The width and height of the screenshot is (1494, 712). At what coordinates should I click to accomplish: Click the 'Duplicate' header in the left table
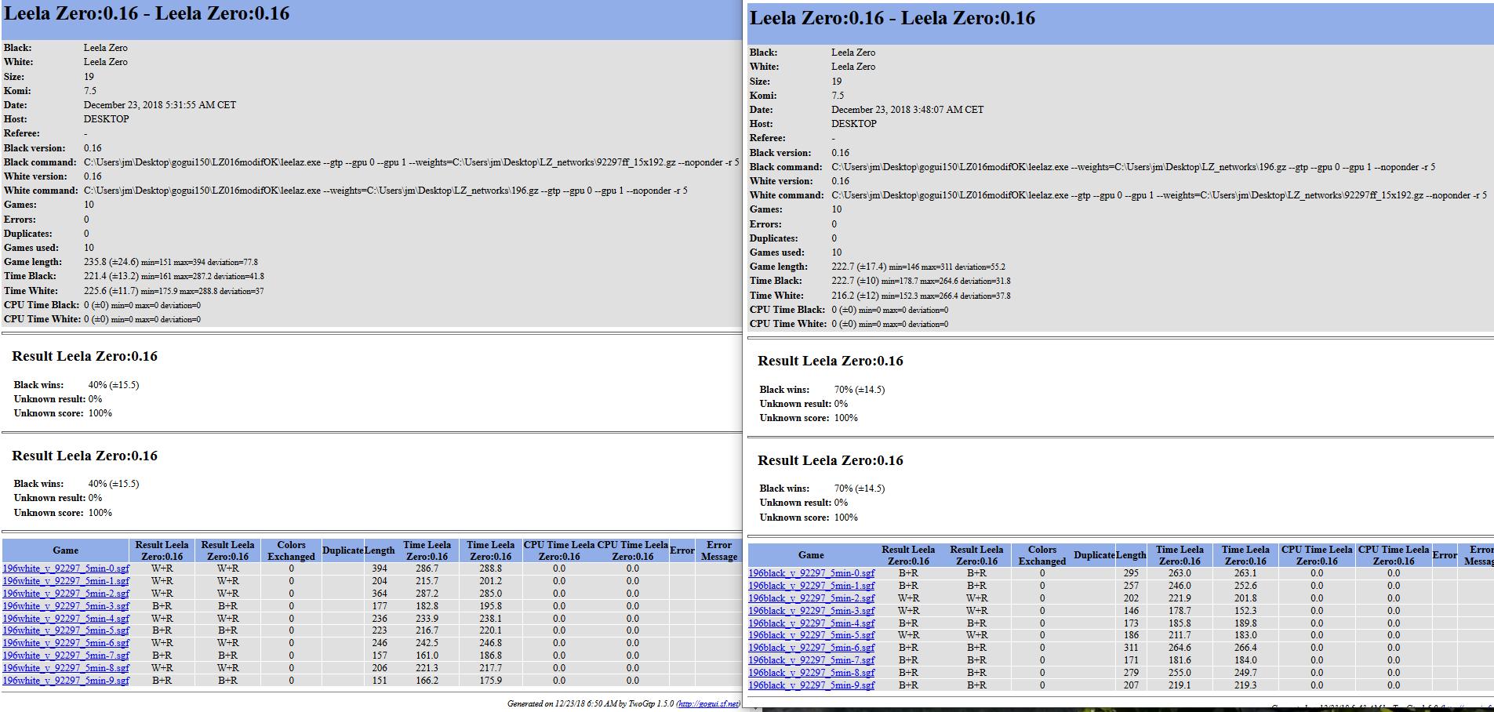[x=343, y=550]
